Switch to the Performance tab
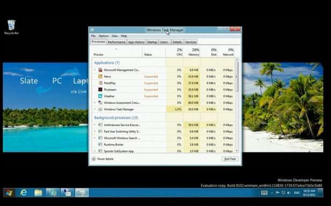The height and width of the screenshot is (206, 331). tap(117, 42)
